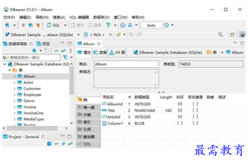Open the SQL editor button

click(x=53, y=25)
